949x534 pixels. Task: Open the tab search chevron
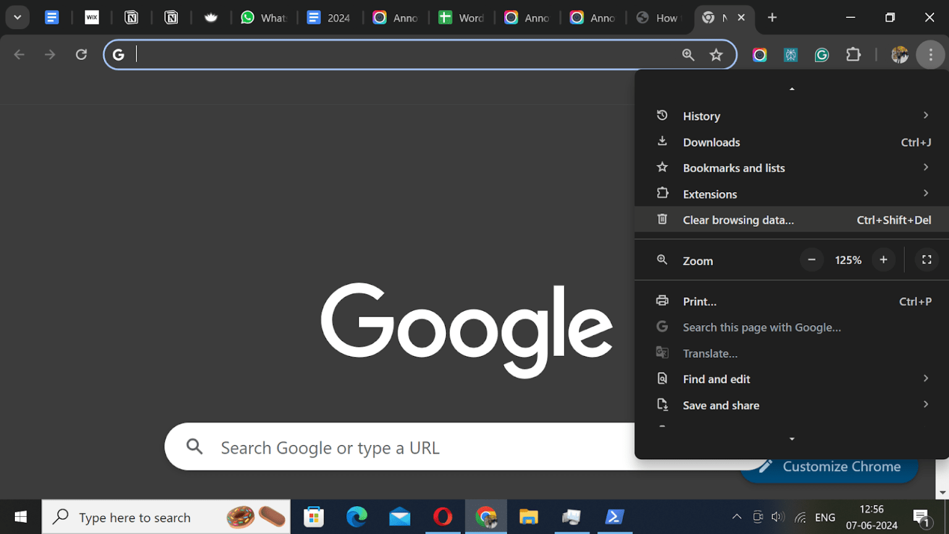tap(17, 17)
